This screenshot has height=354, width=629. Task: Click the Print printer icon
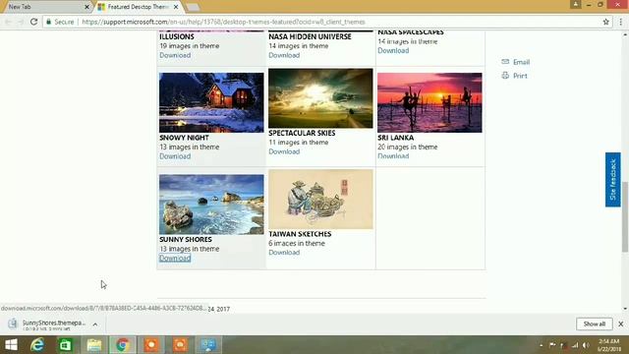505,76
